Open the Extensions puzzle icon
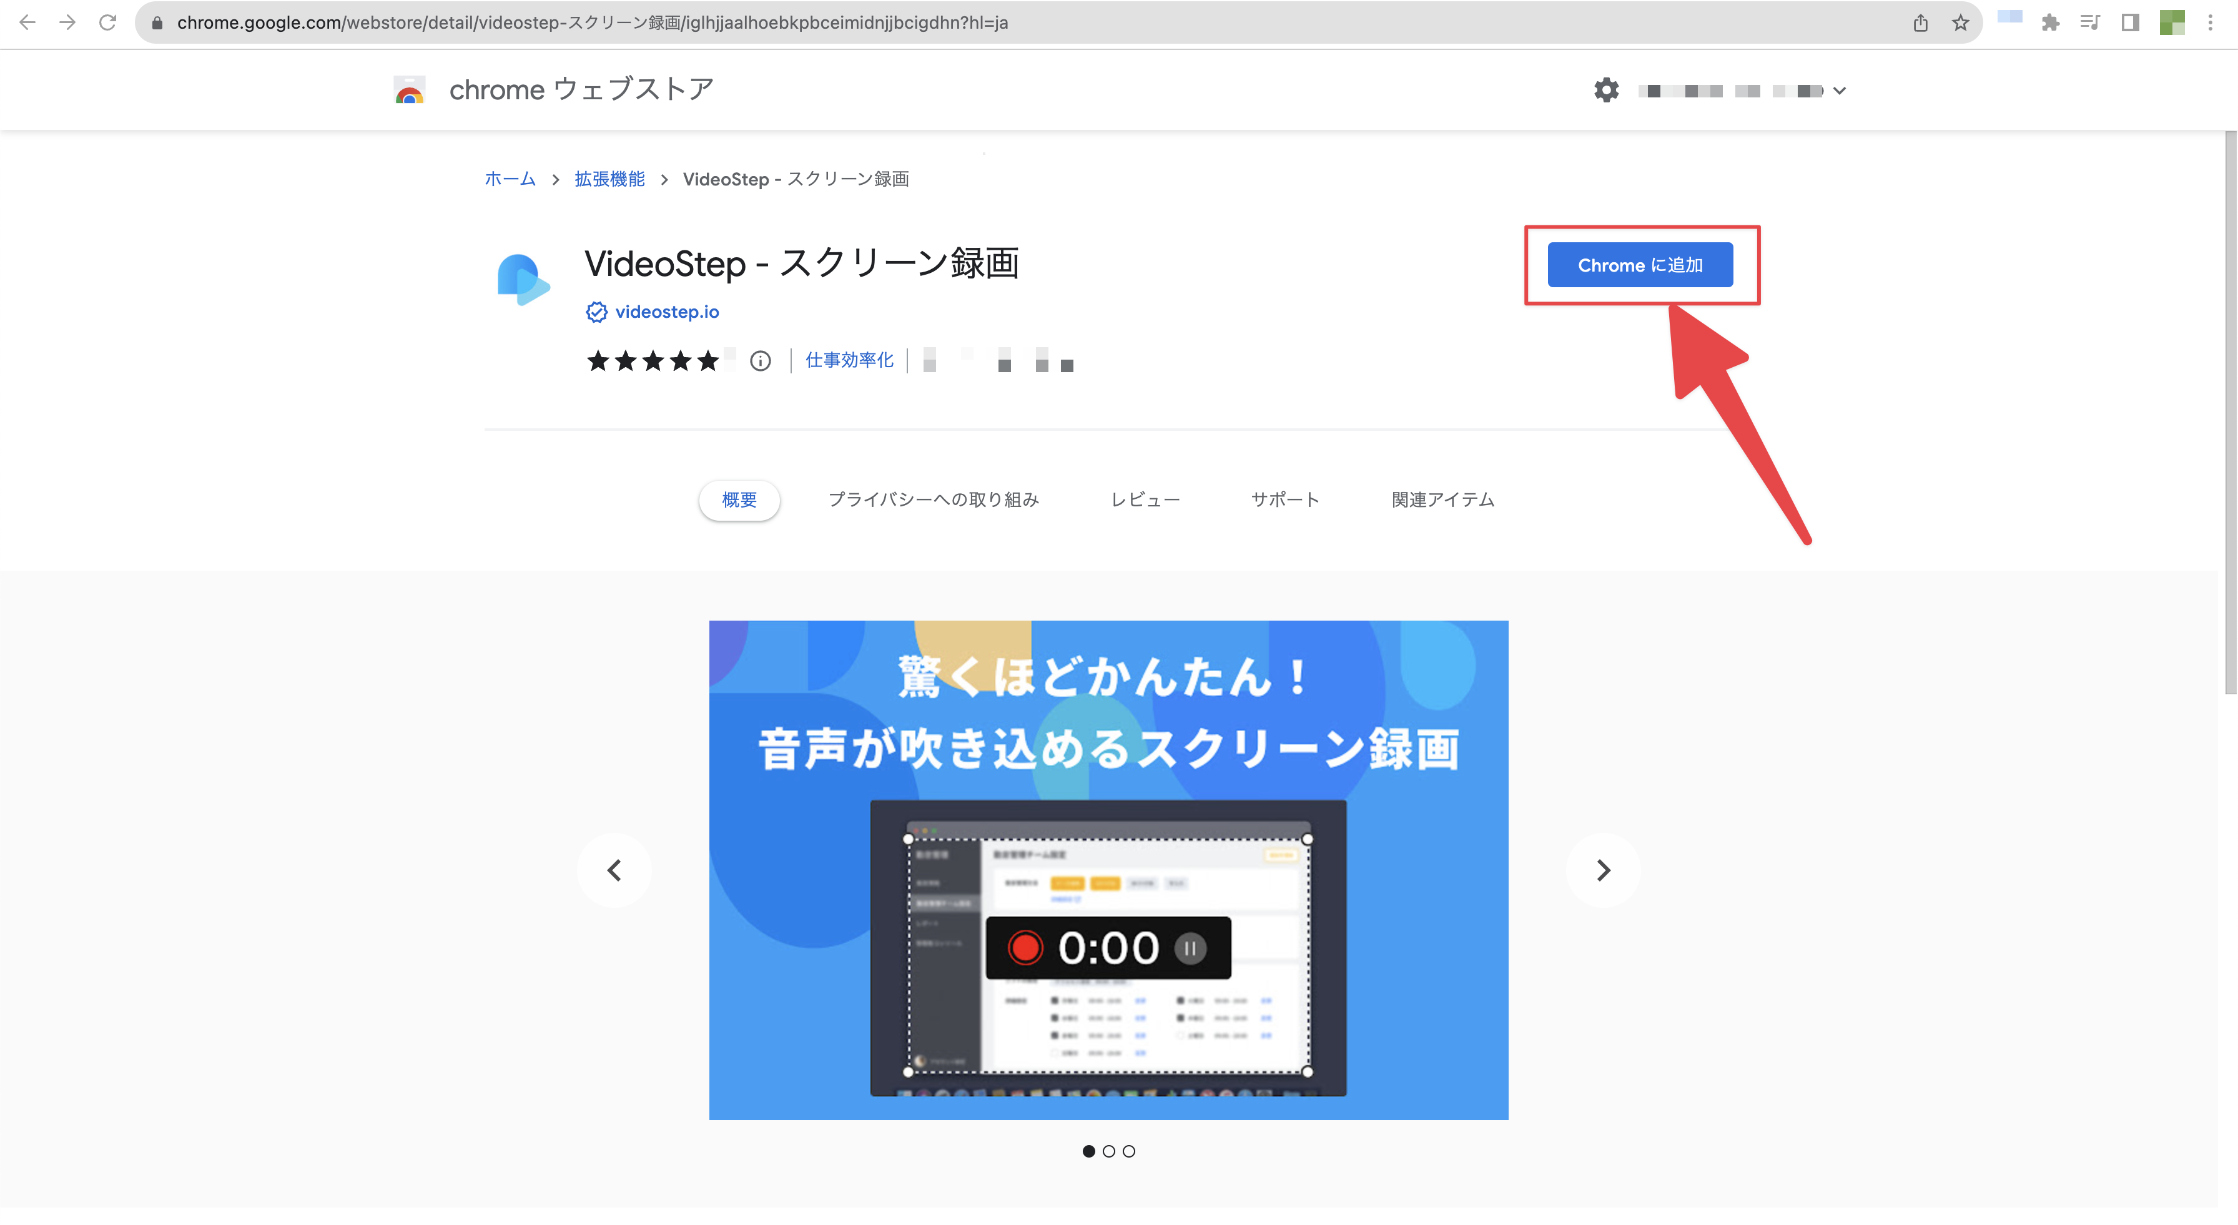 [2050, 22]
